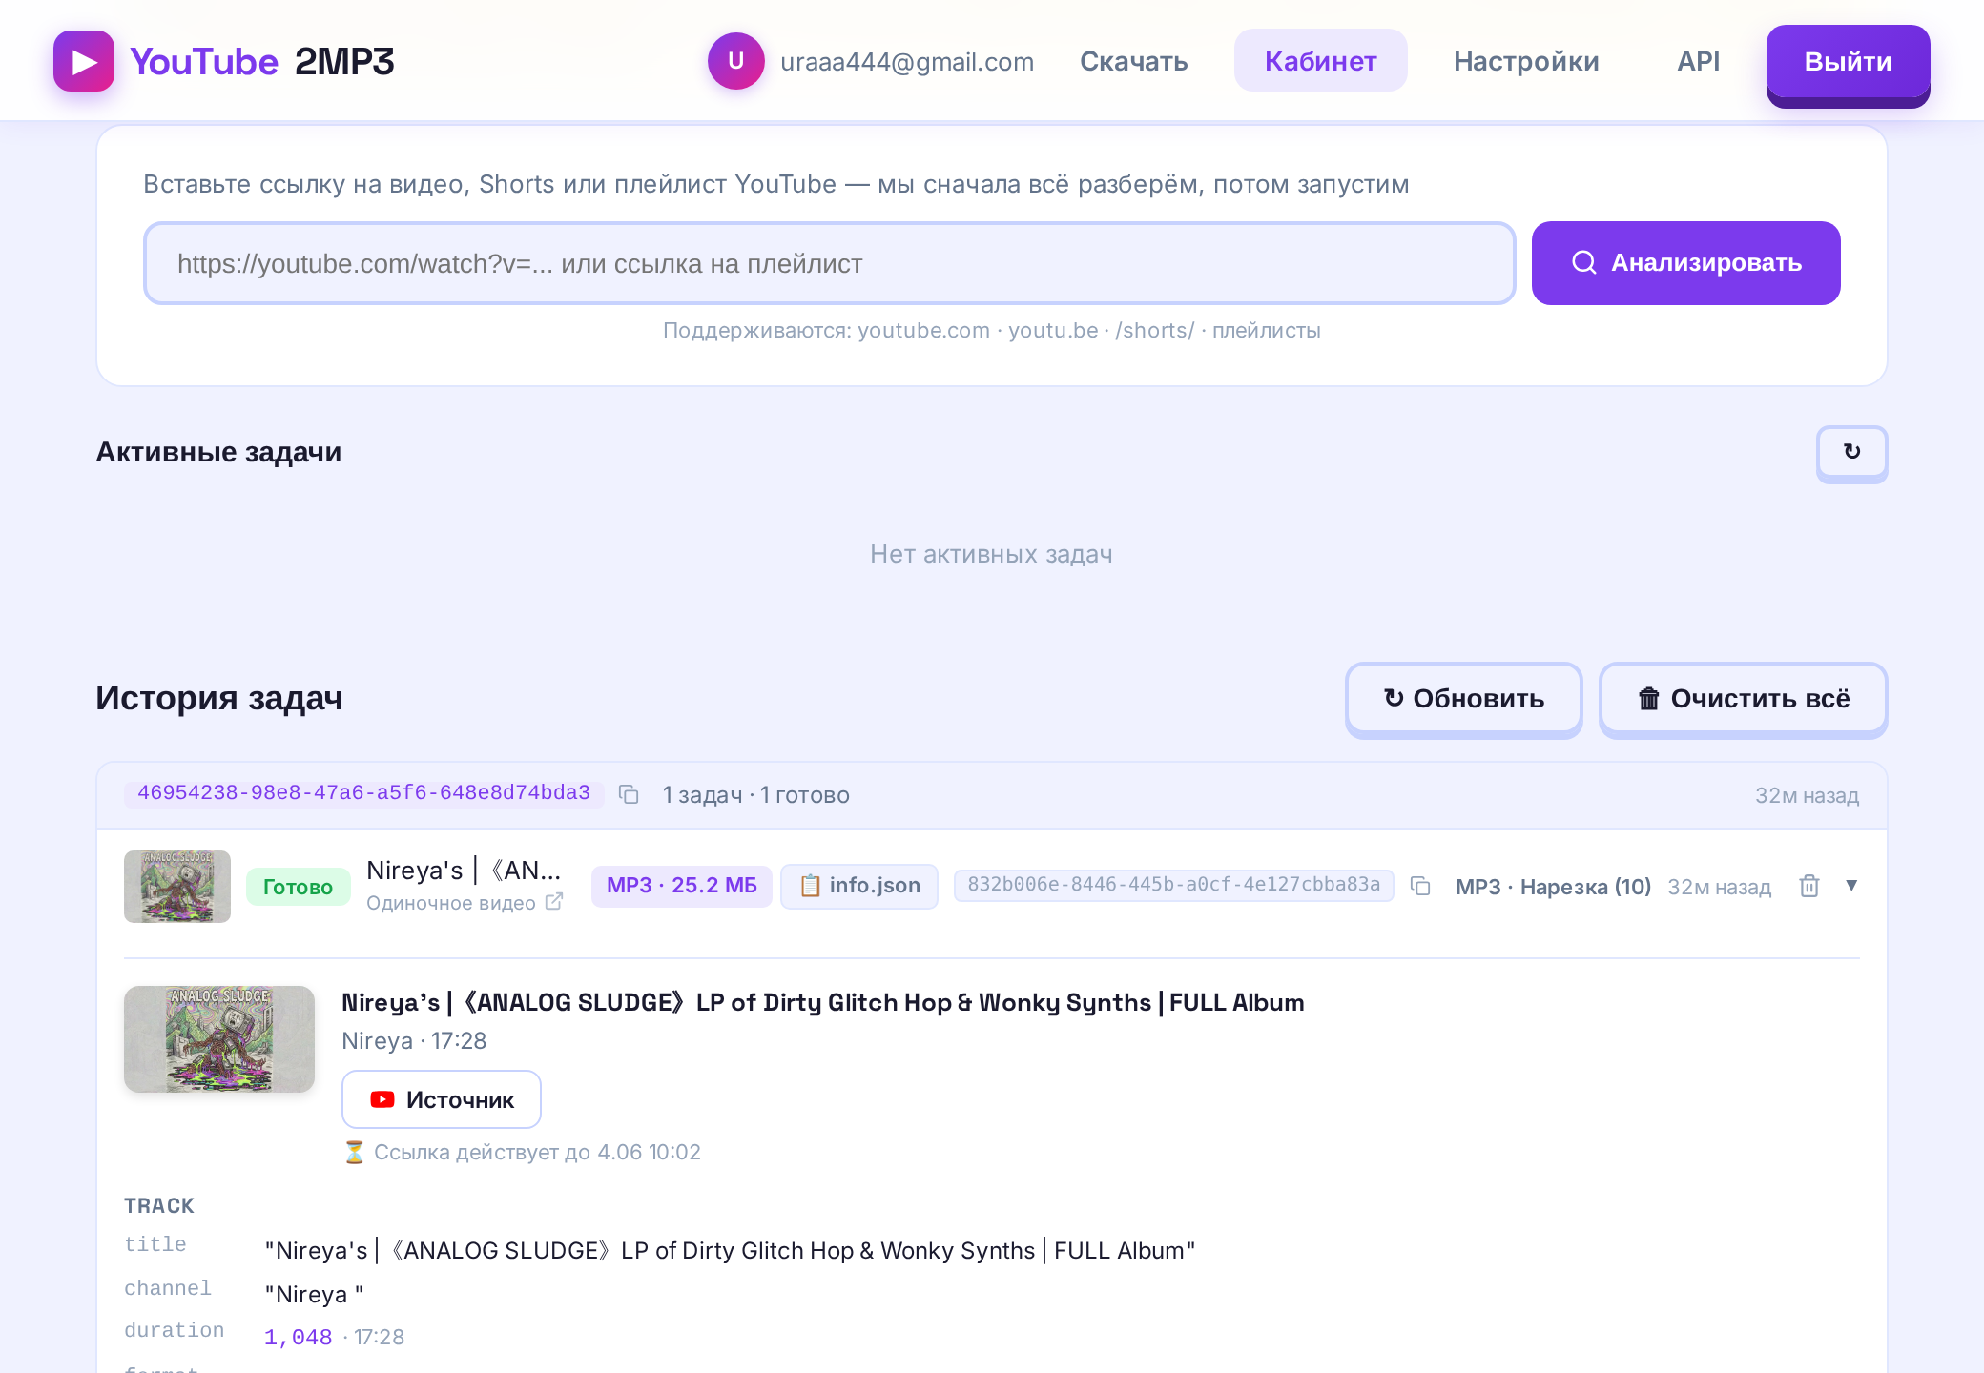Click the Очистить всё button
This screenshot has width=1984, height=1373.
coord(1743,699)
